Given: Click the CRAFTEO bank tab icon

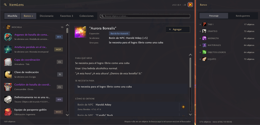Looking at the screenshot, I should (x=204, y=31).
